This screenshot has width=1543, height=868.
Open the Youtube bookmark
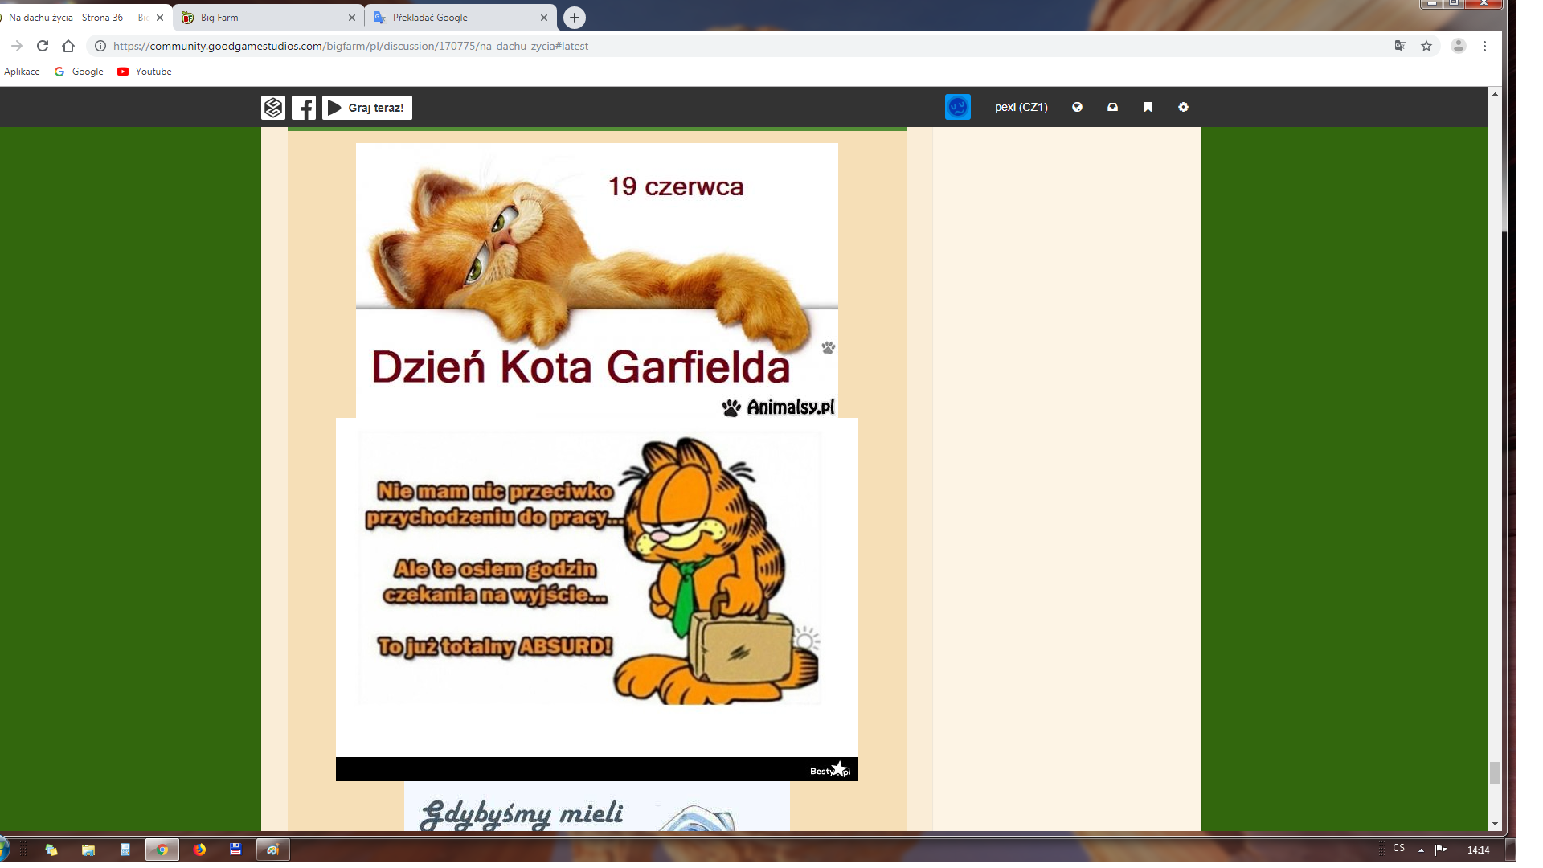tap(145, 72)
